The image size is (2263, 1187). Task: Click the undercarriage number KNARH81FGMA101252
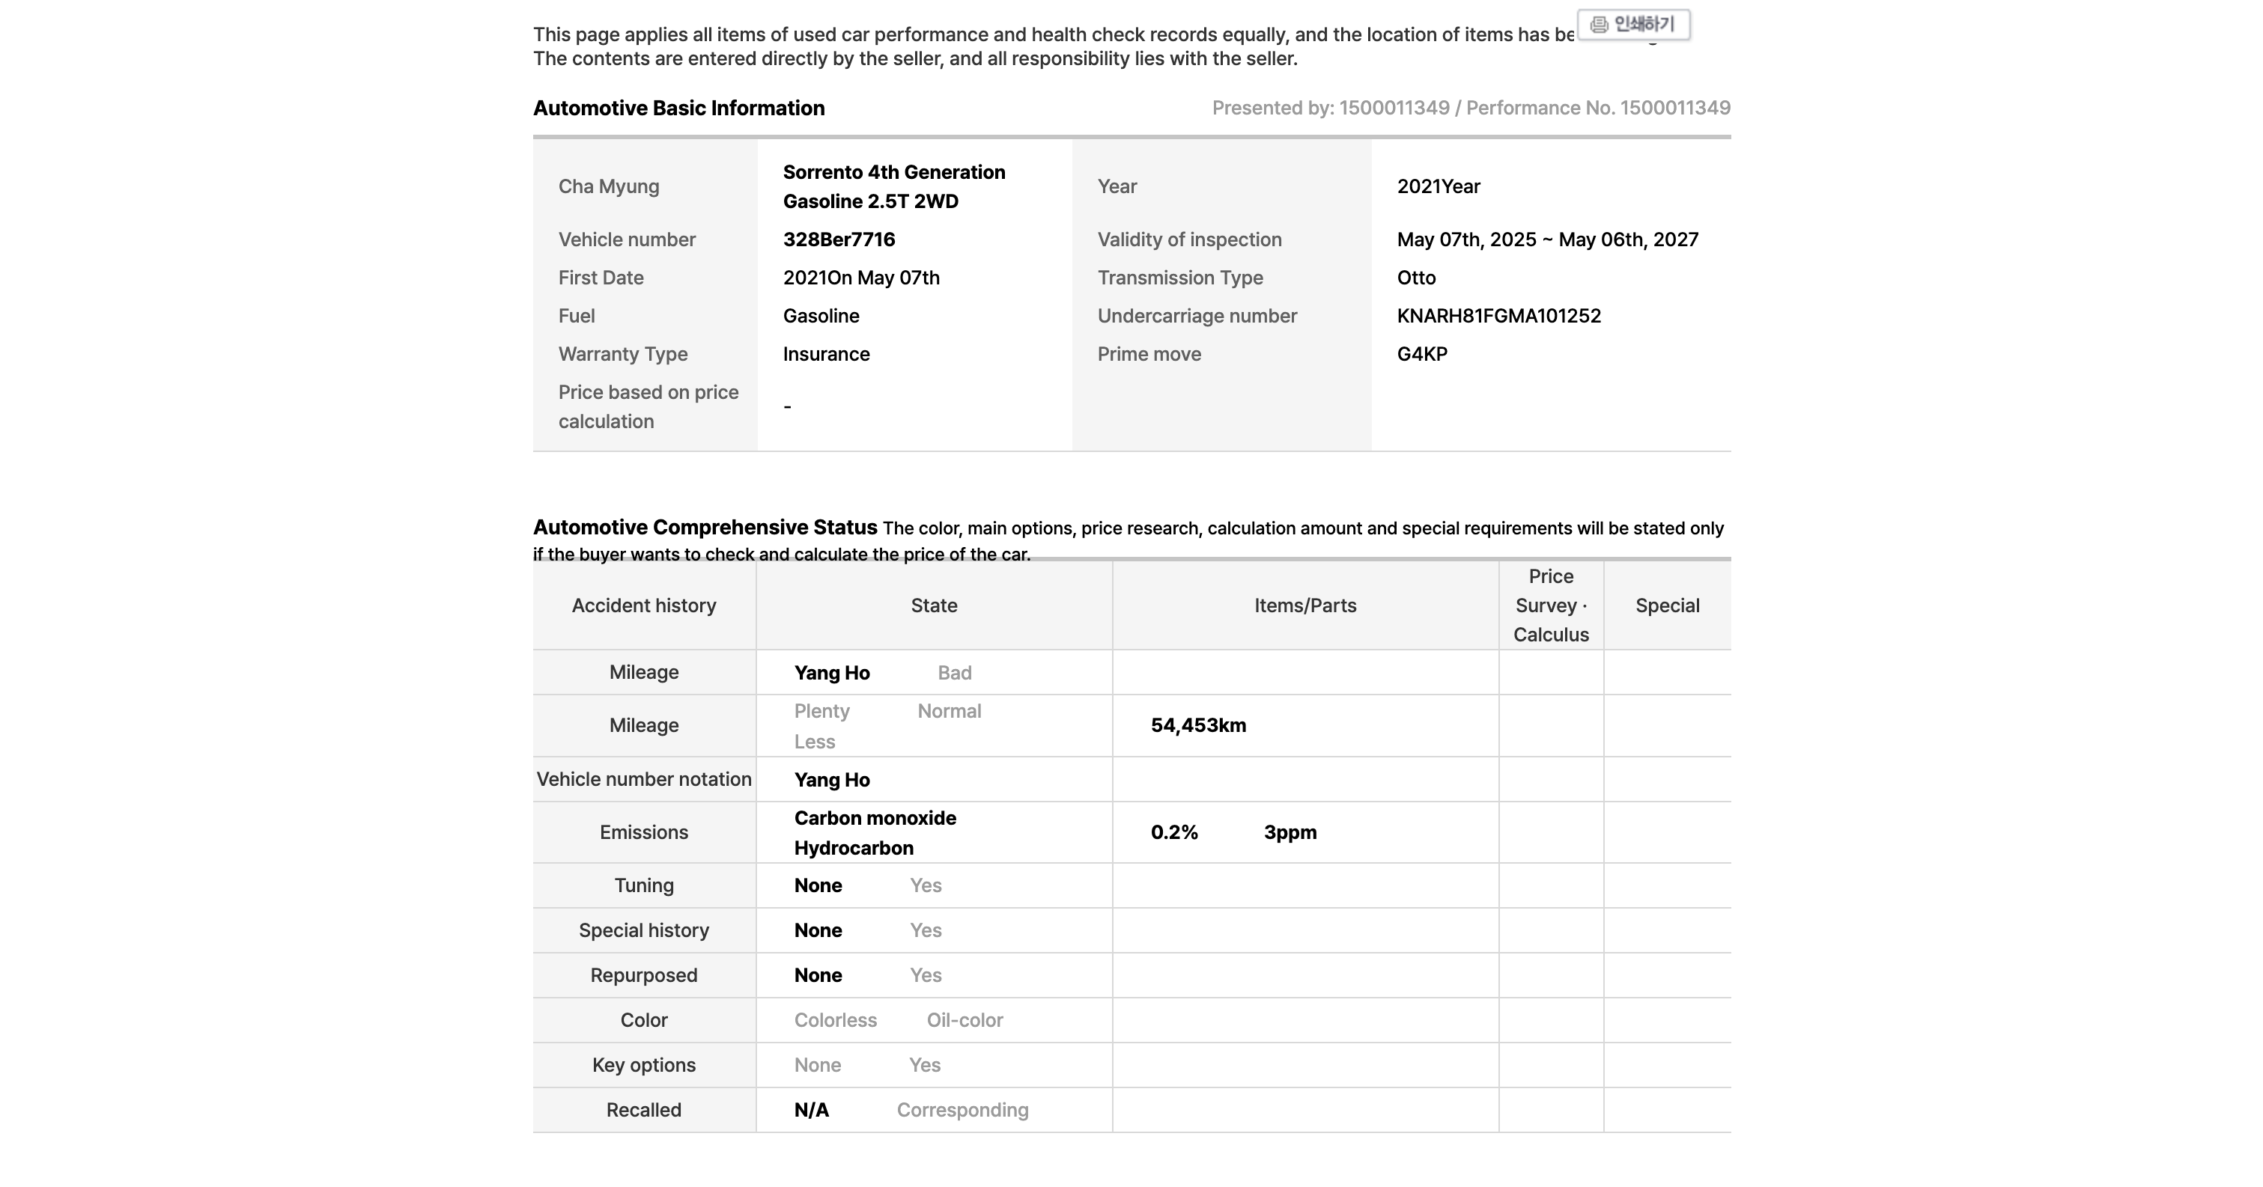point(1498,316)
